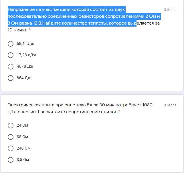Click the 35 Ом label text
Image resolution: width=184 pixels, height=173 pixels.
(22, 137)
